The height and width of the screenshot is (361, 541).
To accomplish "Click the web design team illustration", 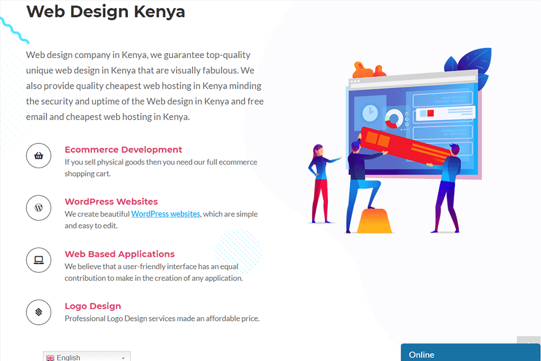I will coord(400,141).
